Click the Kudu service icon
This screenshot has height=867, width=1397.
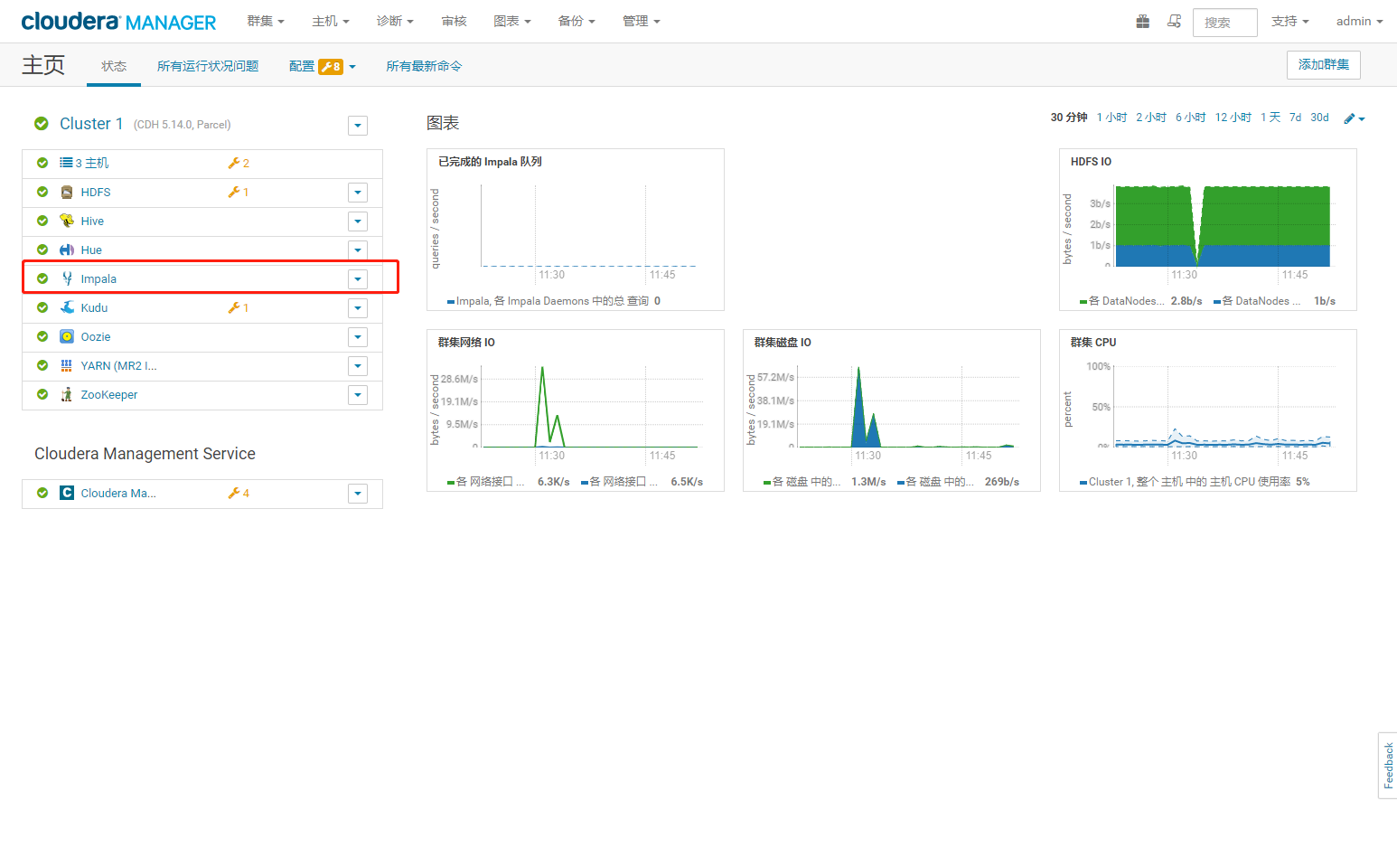coord(67,307)
